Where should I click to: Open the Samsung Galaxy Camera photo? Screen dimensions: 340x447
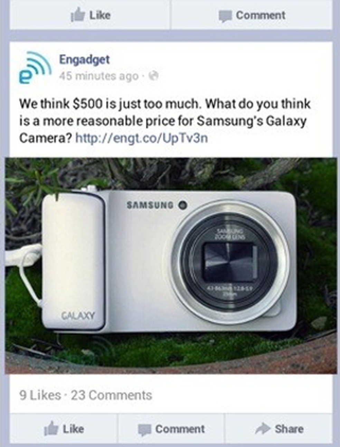[x=171, y=266]
